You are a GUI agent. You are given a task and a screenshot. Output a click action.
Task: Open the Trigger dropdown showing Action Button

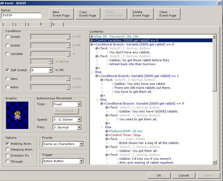click(x=81, y=161)
